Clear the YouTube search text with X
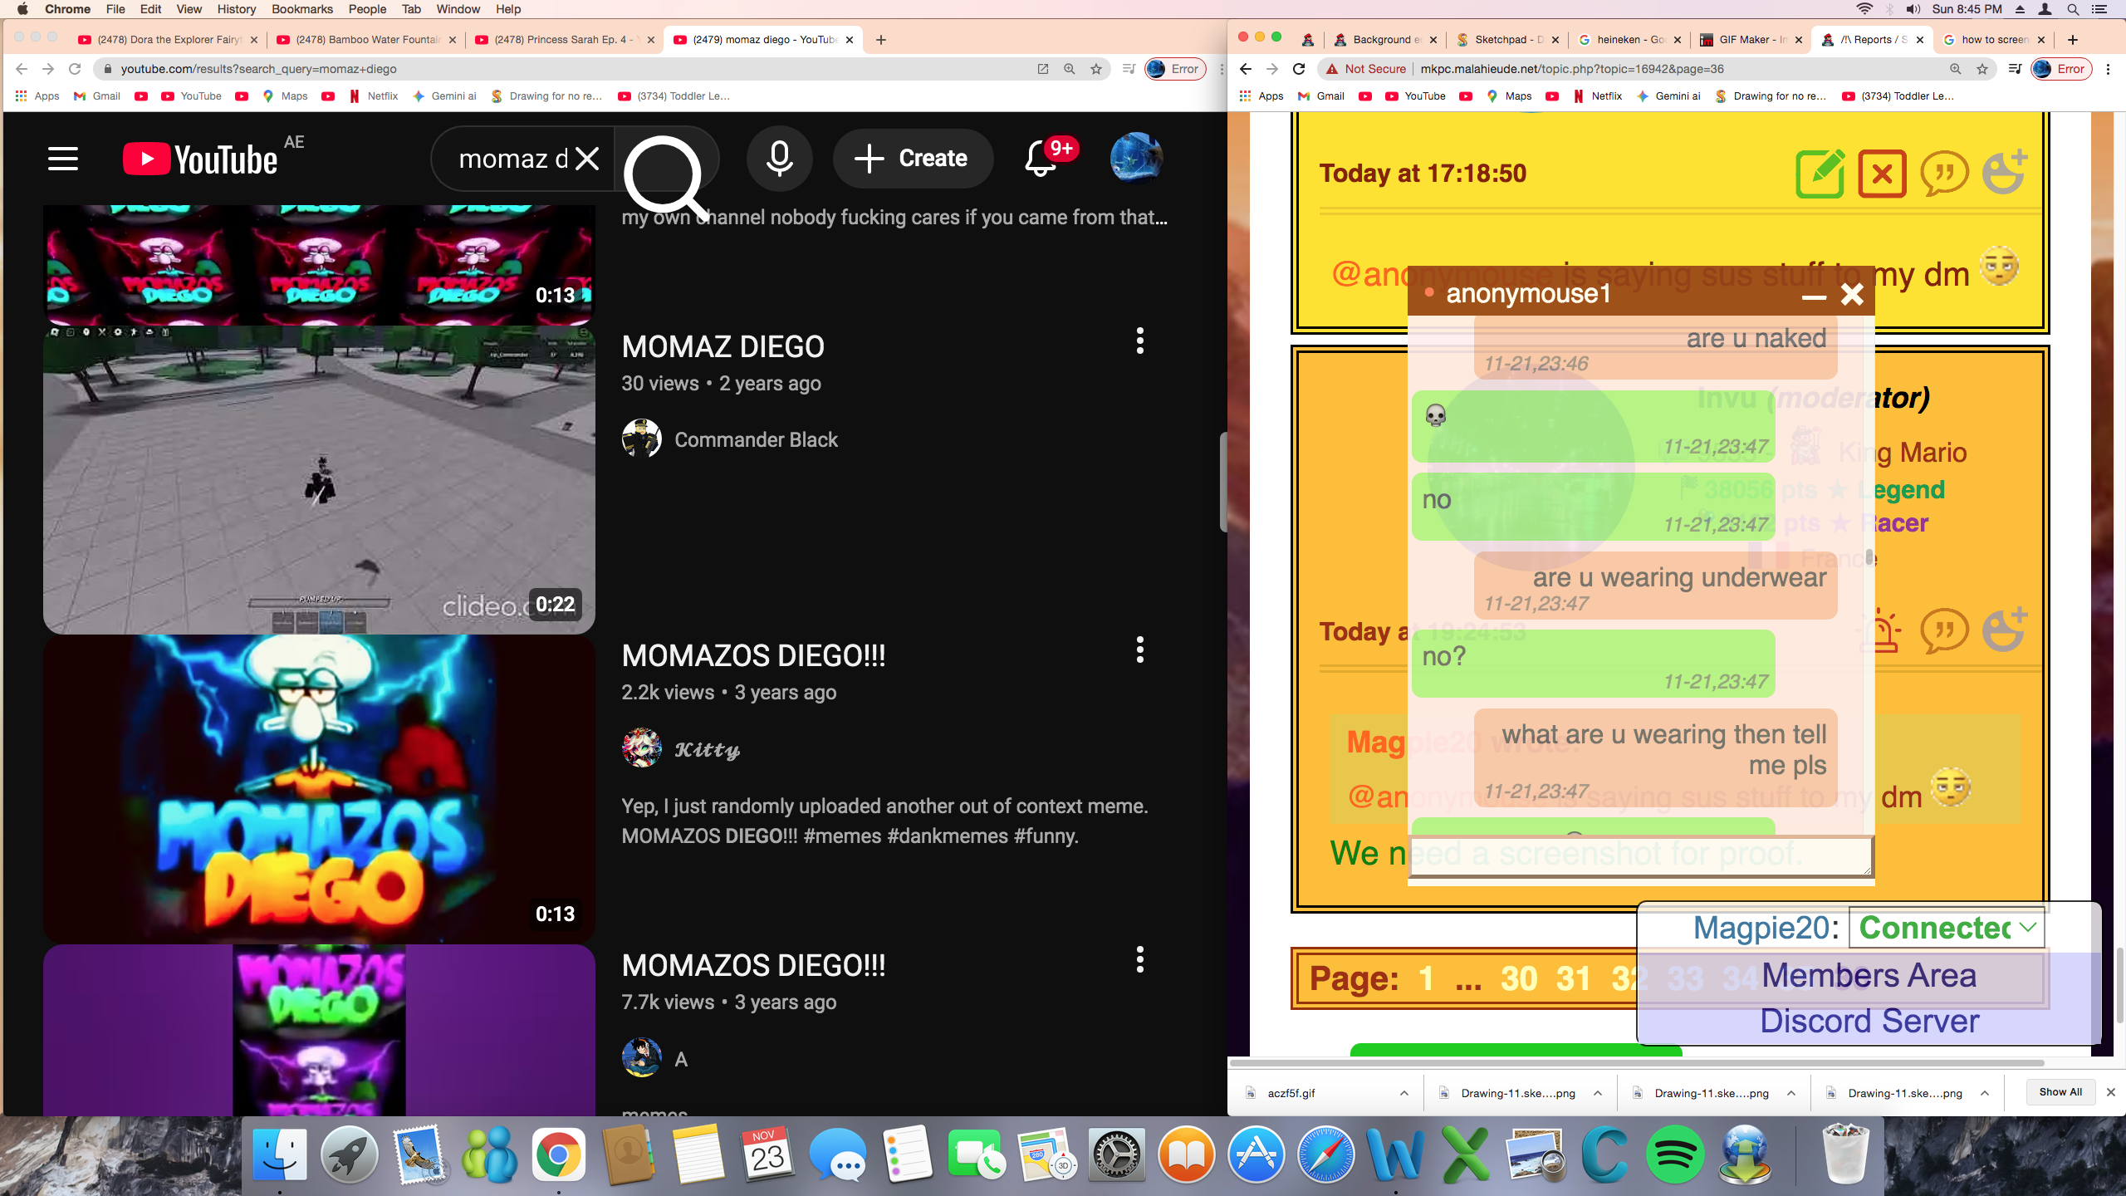Image resolution: width=2126 pixels, height=1196 pixels. click(x=587, y=159)
